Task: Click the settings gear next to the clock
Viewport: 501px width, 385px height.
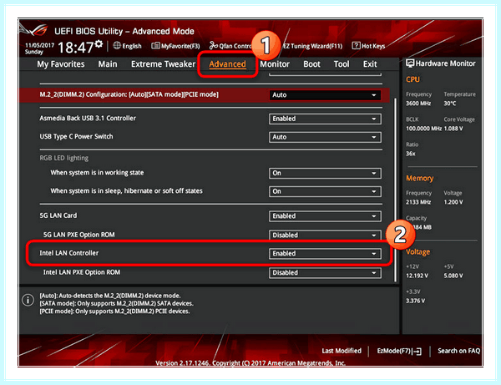Action: pos(99,43)
